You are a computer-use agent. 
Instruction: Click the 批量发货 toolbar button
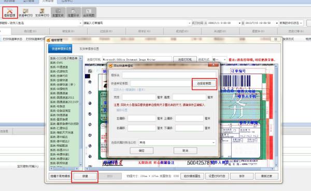click(58, 12)
